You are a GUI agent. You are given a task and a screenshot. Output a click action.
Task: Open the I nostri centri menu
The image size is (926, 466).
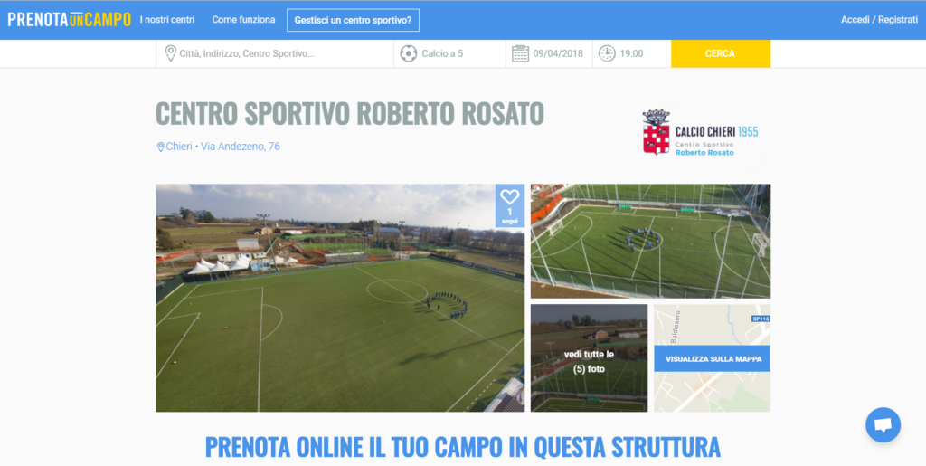coord(167,19)
